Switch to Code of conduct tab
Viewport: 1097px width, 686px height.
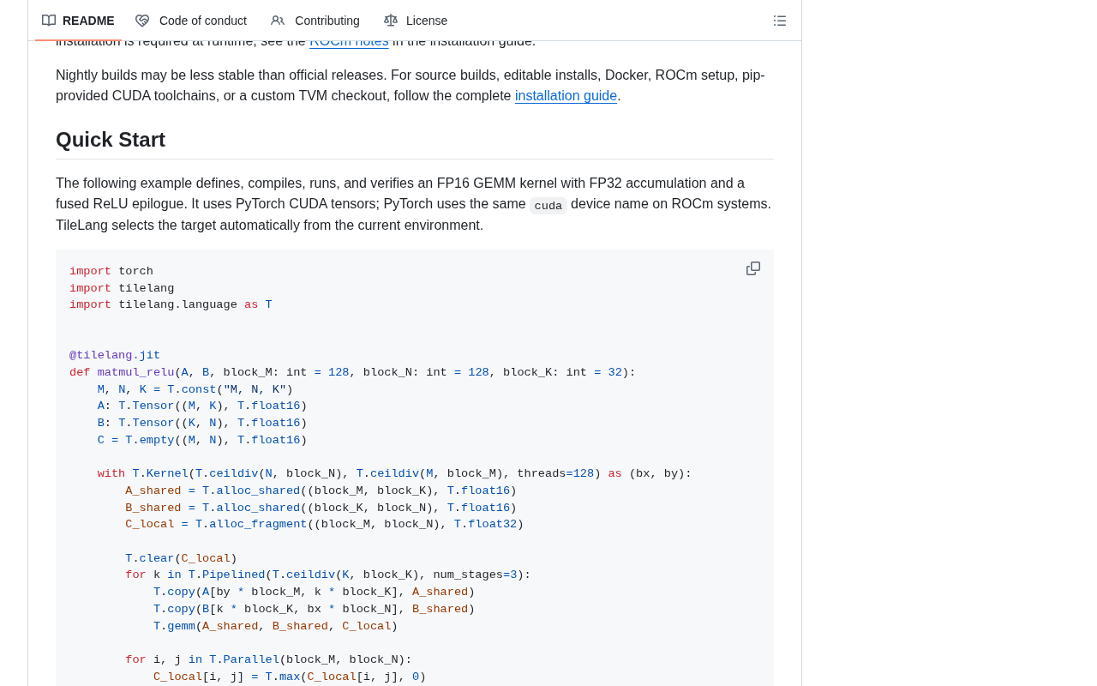point(191,21)
